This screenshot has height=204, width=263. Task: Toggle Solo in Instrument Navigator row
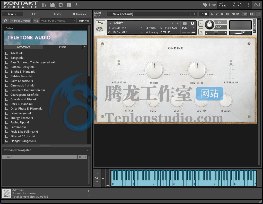click(x=80, y=157)
